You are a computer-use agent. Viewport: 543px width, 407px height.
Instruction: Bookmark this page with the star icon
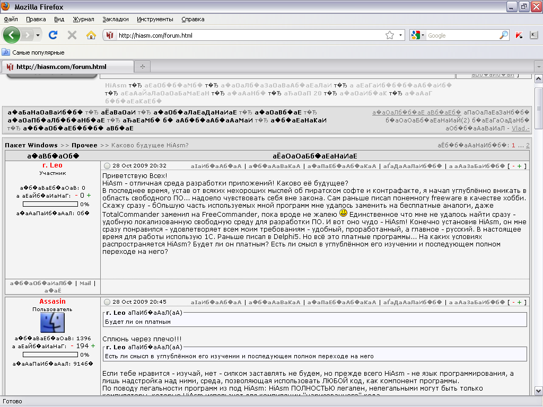(x=390, y=35)
